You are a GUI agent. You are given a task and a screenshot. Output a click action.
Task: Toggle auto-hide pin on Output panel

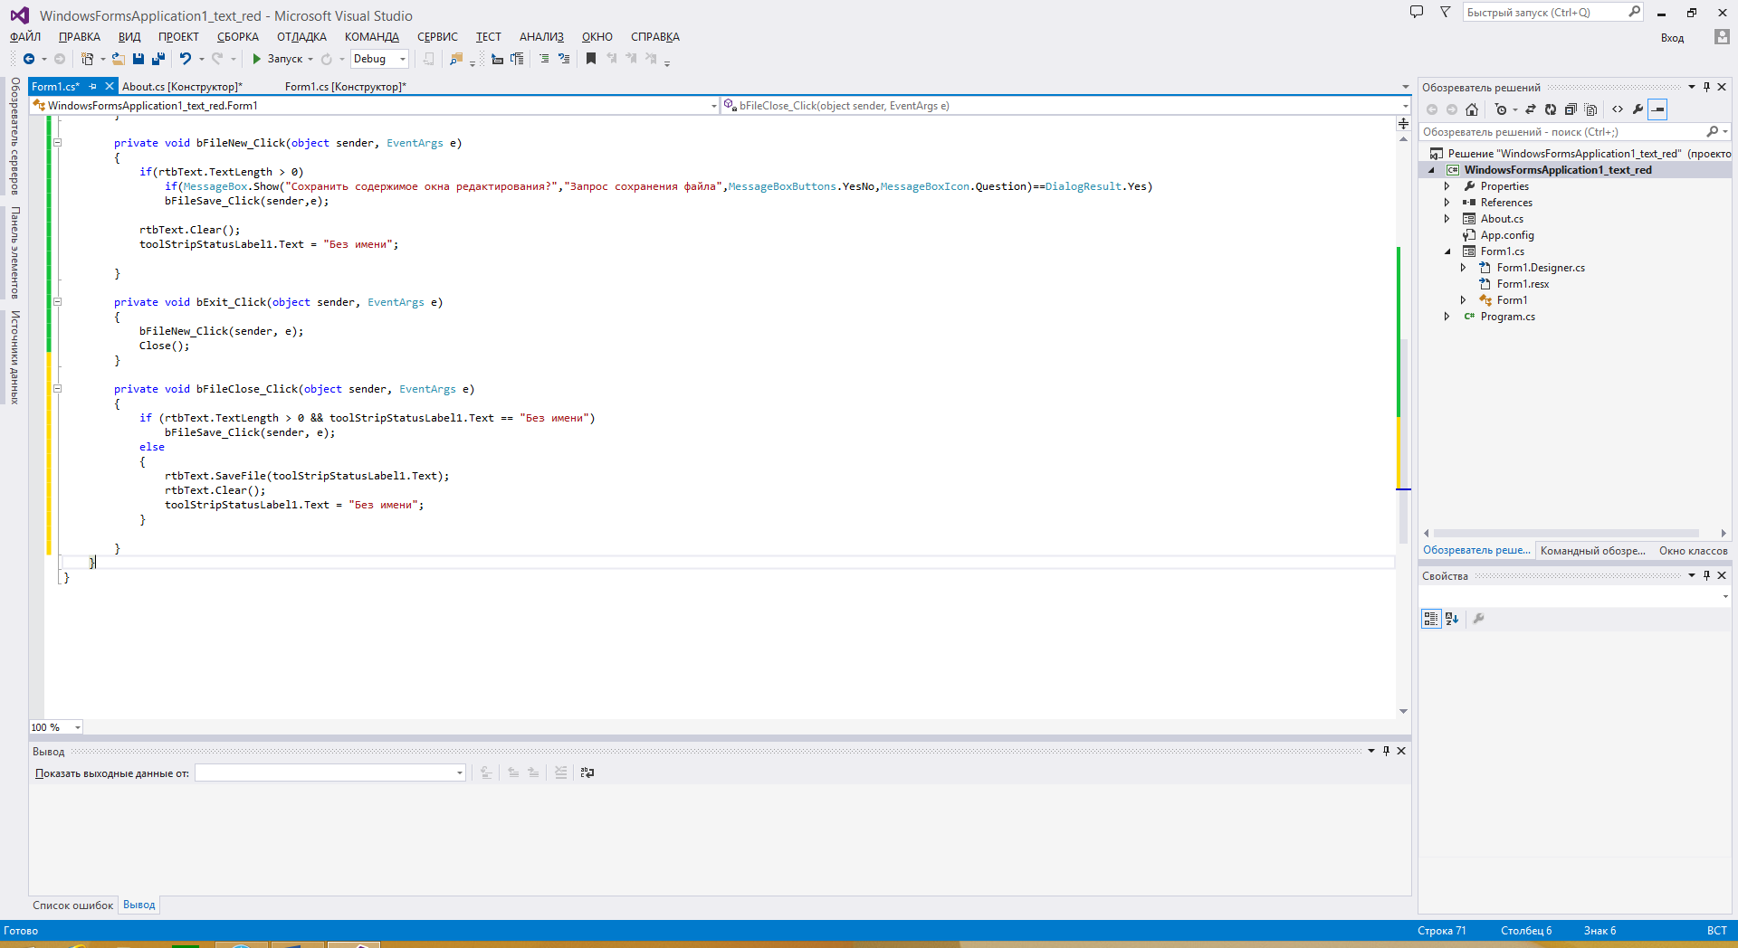(x=1386, y=751)
